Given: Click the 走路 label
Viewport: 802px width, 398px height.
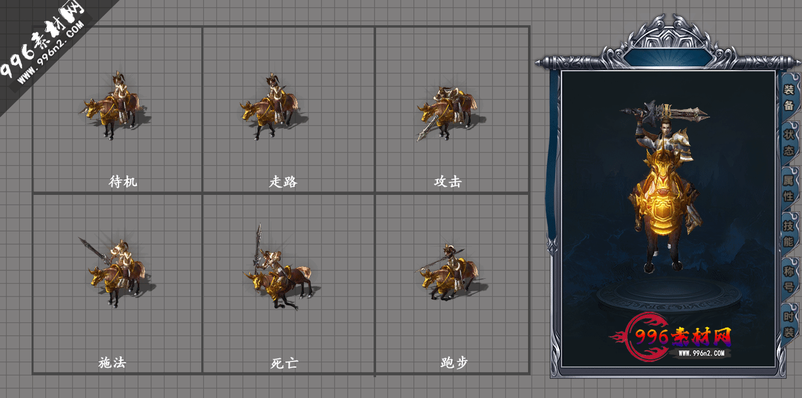Looking at the screenshot, I should coord(283,182).
